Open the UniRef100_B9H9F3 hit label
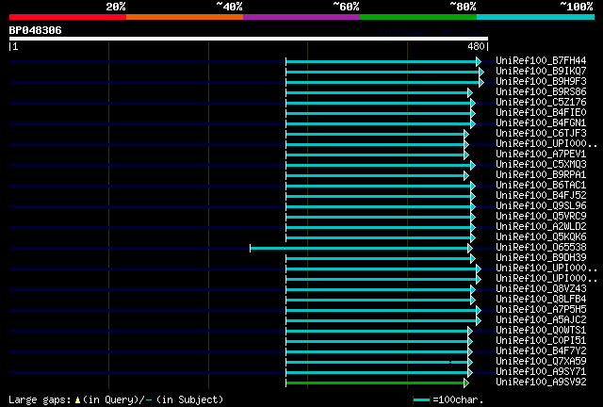 coord(541,81)
